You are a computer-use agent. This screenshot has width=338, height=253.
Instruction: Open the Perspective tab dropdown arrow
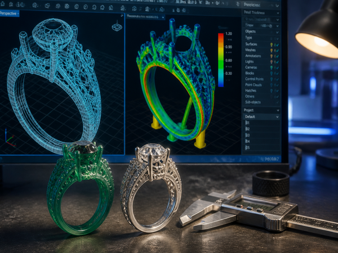pos(18,13)
